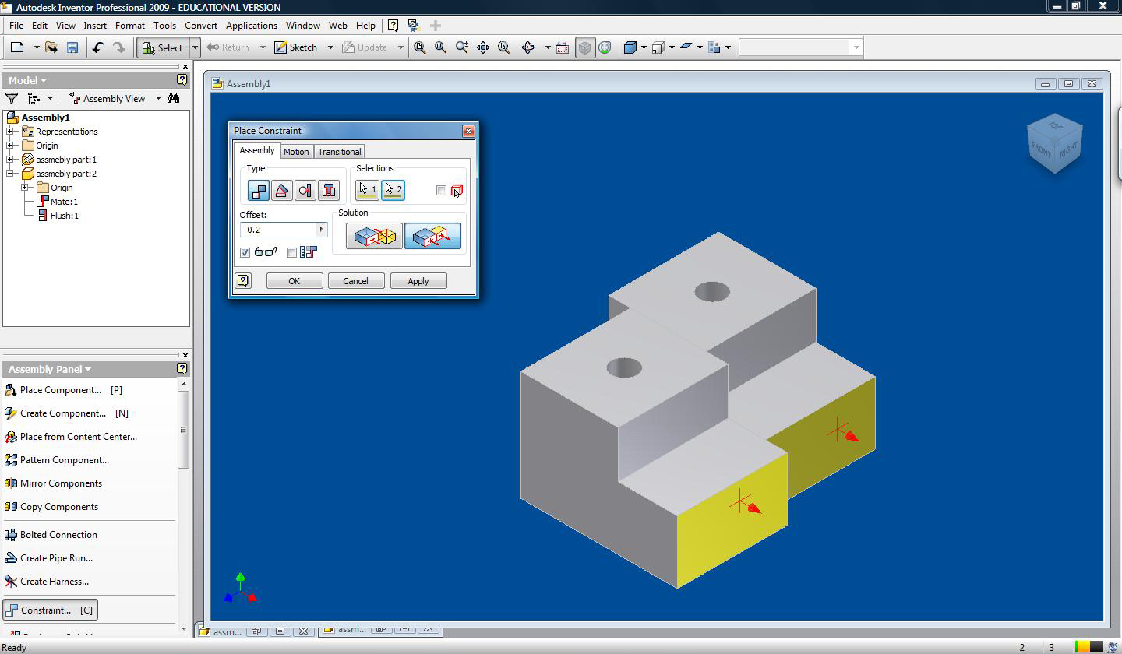Confirm the constraint with OK
This screenshot has width=1122, height=654.
point(295,281)
